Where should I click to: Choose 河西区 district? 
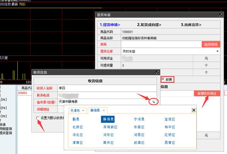(139, 135)
